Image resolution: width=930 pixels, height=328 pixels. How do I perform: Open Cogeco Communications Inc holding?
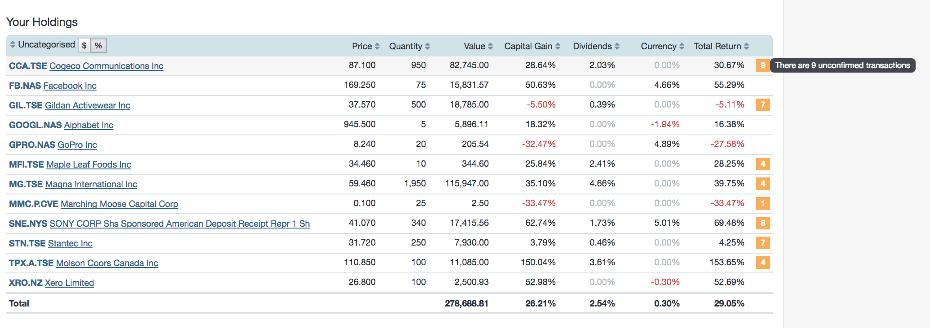(106, 66)
